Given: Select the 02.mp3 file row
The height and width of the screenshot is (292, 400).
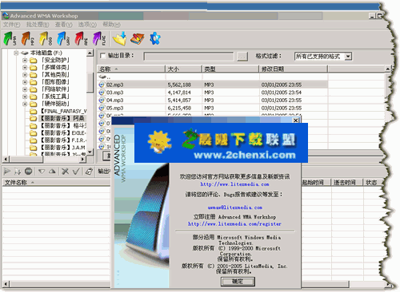Looking at the screenshot, I should (x=213, y=85).
